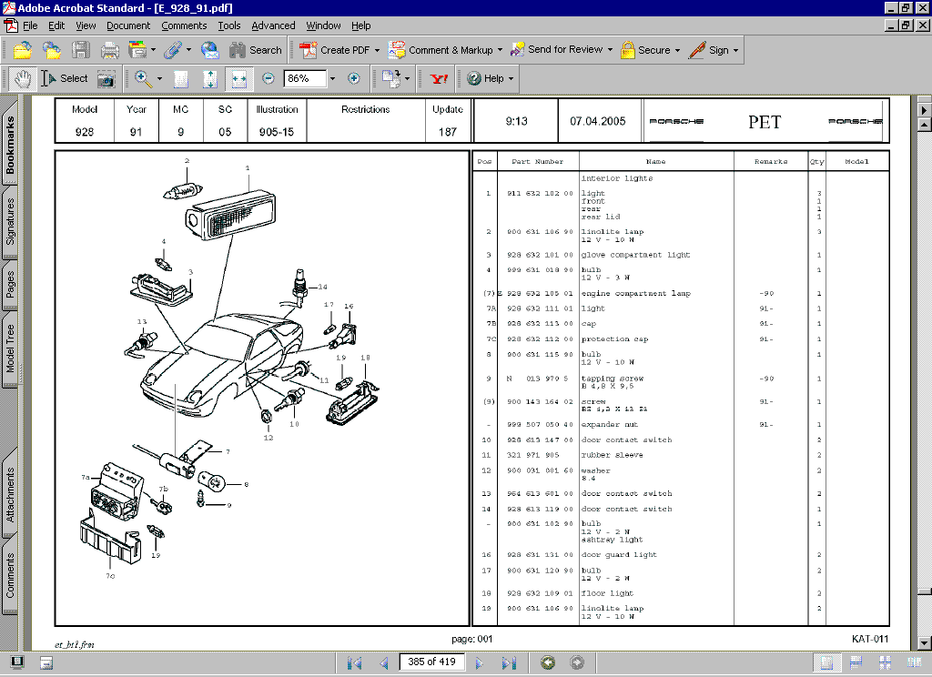Click the Fit Width page icon
Screen dimensions: 932x677
pos(239,78)
